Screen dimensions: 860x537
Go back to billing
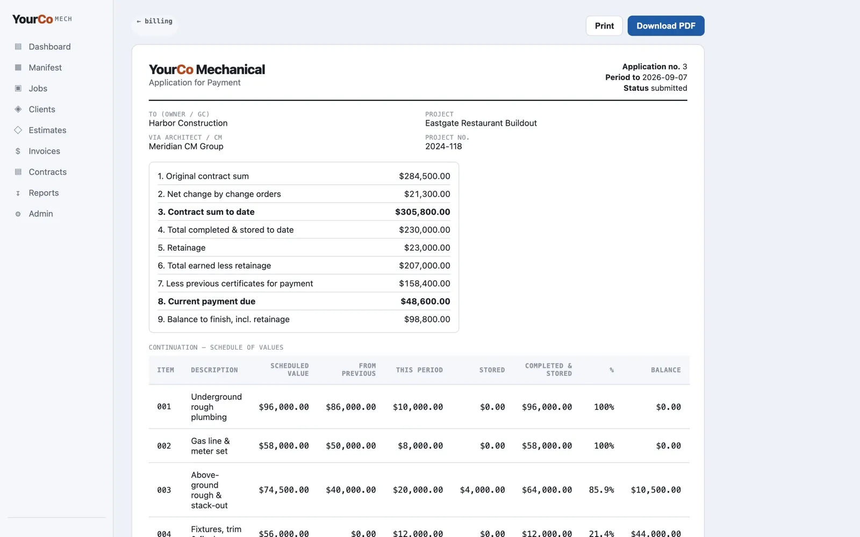click(x=155, y=21)
